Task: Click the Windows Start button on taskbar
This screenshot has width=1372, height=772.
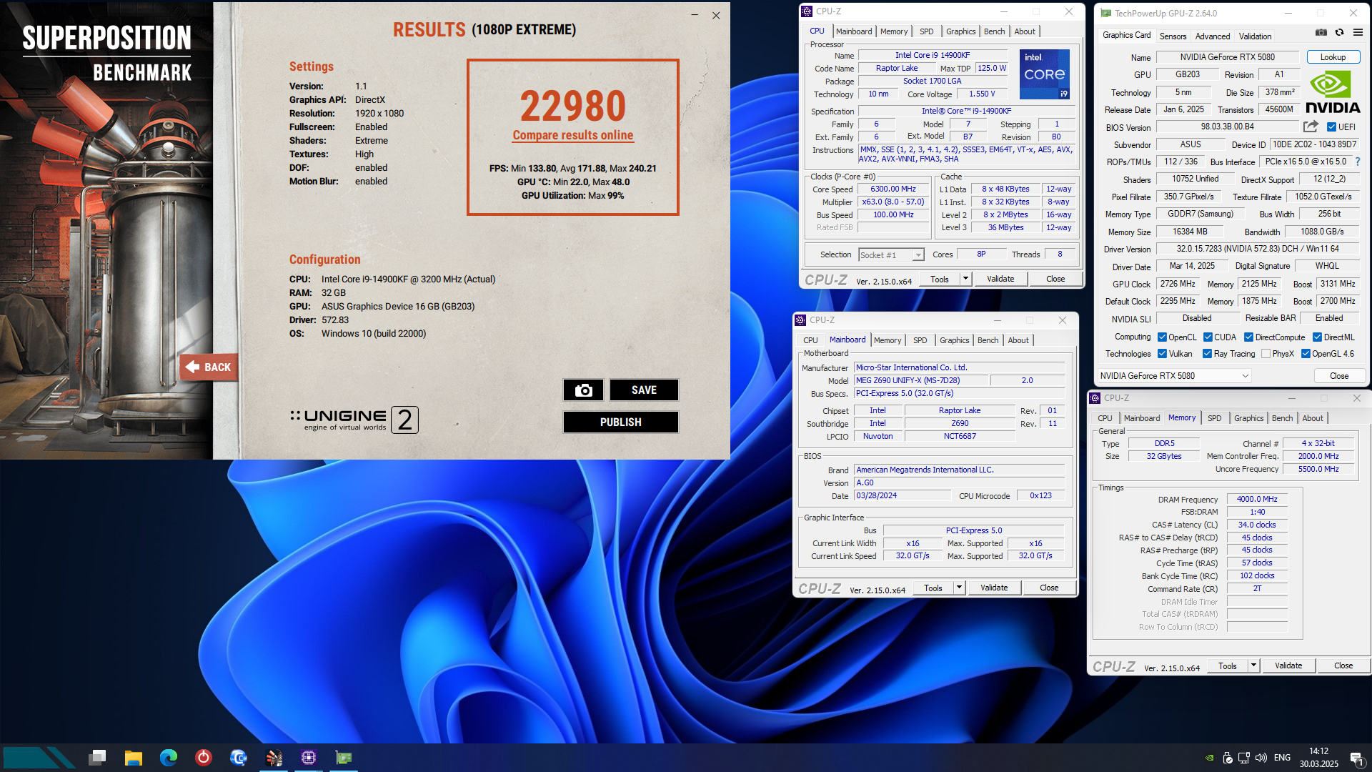Action: coord(39,758)
